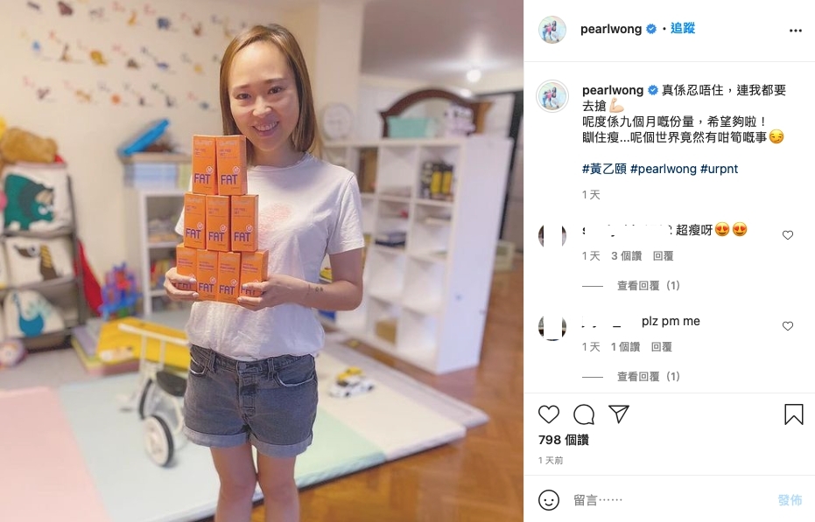This screenshot has width=815, height=522.
Task: Open the emoji picker smiley icon
Action: coord(548,500)
